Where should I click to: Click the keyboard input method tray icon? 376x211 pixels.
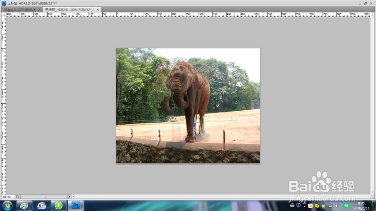(292, 205)
